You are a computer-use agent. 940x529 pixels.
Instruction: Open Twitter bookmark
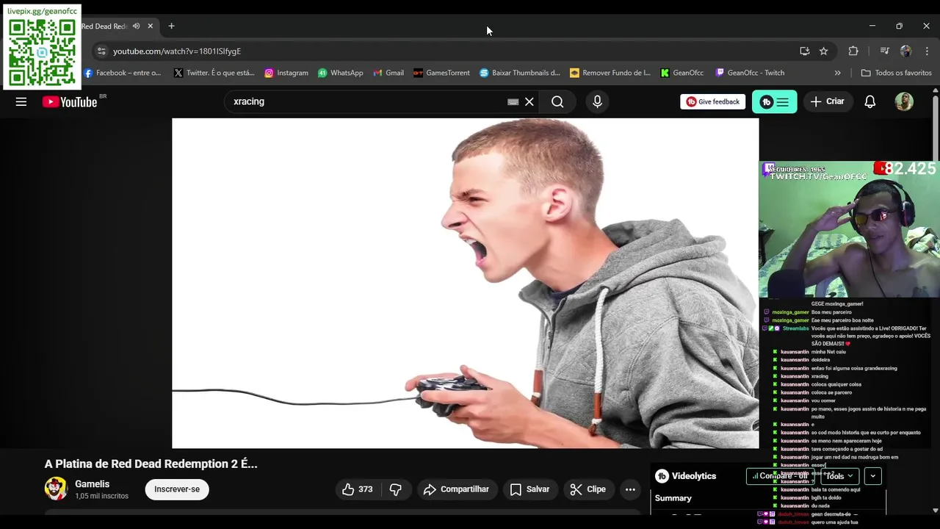(x=214, y=73)
